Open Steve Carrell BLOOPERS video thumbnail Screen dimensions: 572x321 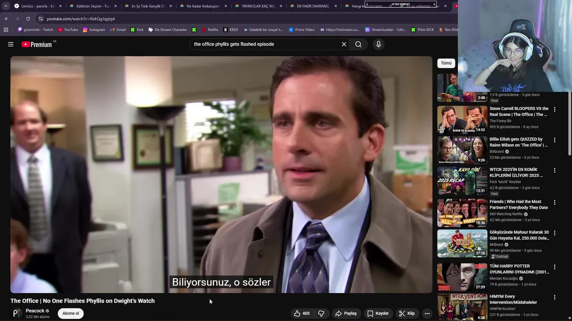point(462,119)
